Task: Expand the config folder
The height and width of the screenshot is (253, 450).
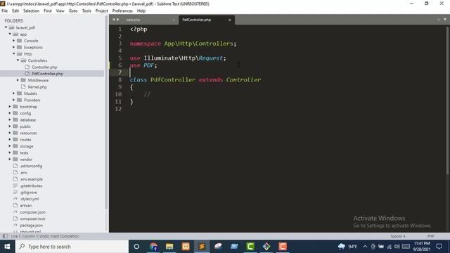Action: coord(10,113)
